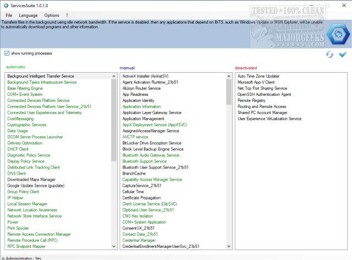
Task: Toggle the show running processes checkbox
Action: [x=7, y=53]
